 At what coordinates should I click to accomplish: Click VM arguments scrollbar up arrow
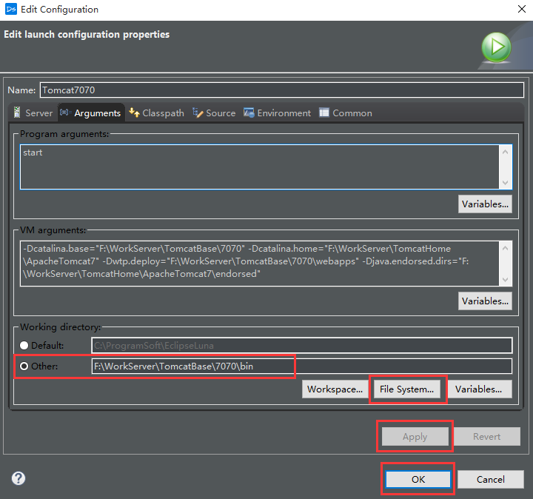[x=506, y=248]
